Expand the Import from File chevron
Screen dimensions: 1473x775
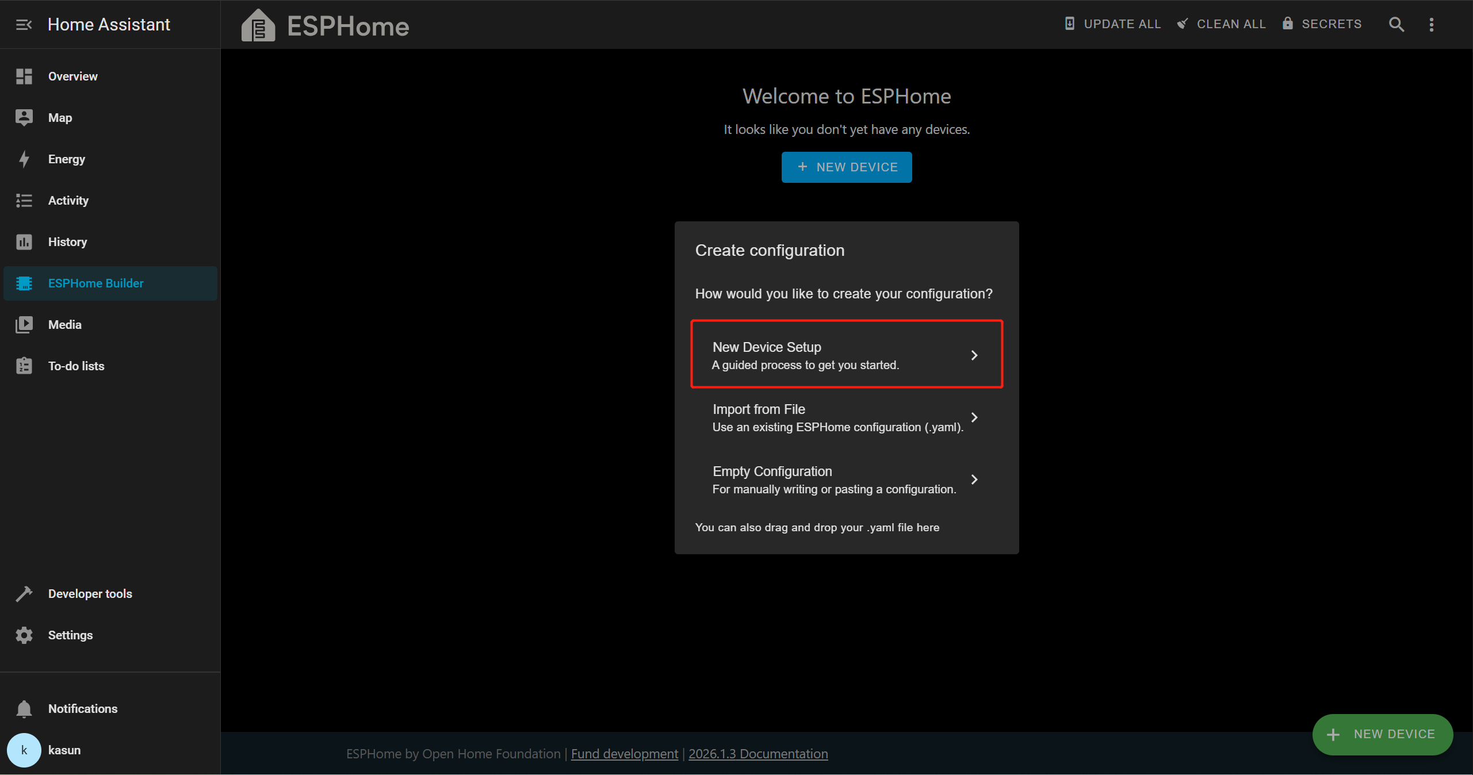[974, 417]
